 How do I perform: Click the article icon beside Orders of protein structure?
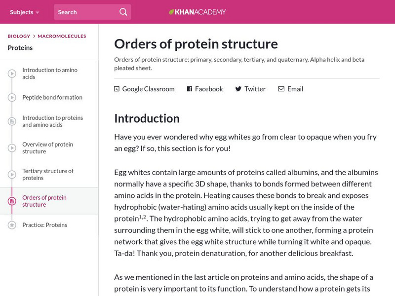pos(11,200)
